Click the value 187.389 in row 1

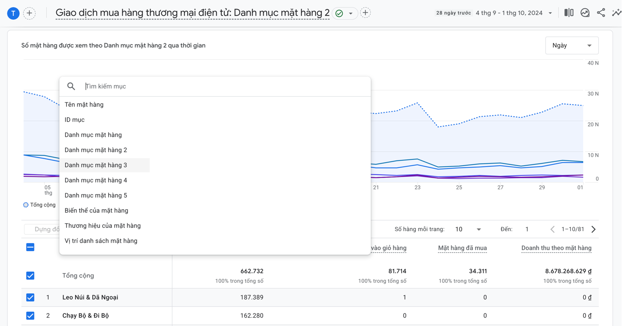[252, 297]
